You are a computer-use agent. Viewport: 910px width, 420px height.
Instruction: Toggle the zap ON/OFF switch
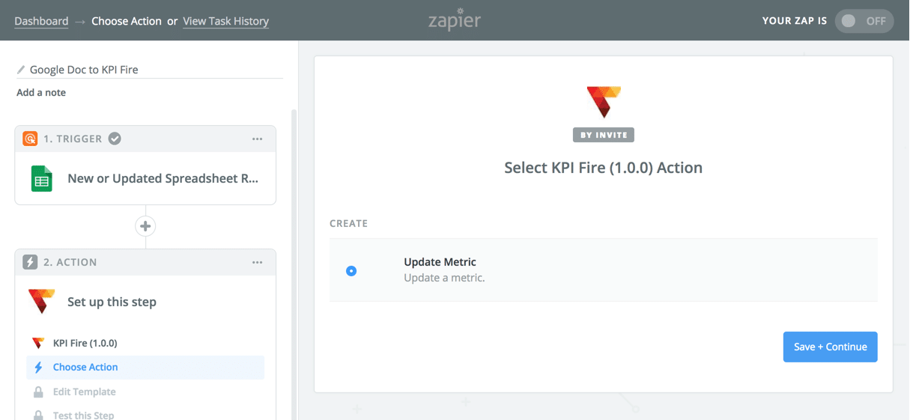coord(864,21)
